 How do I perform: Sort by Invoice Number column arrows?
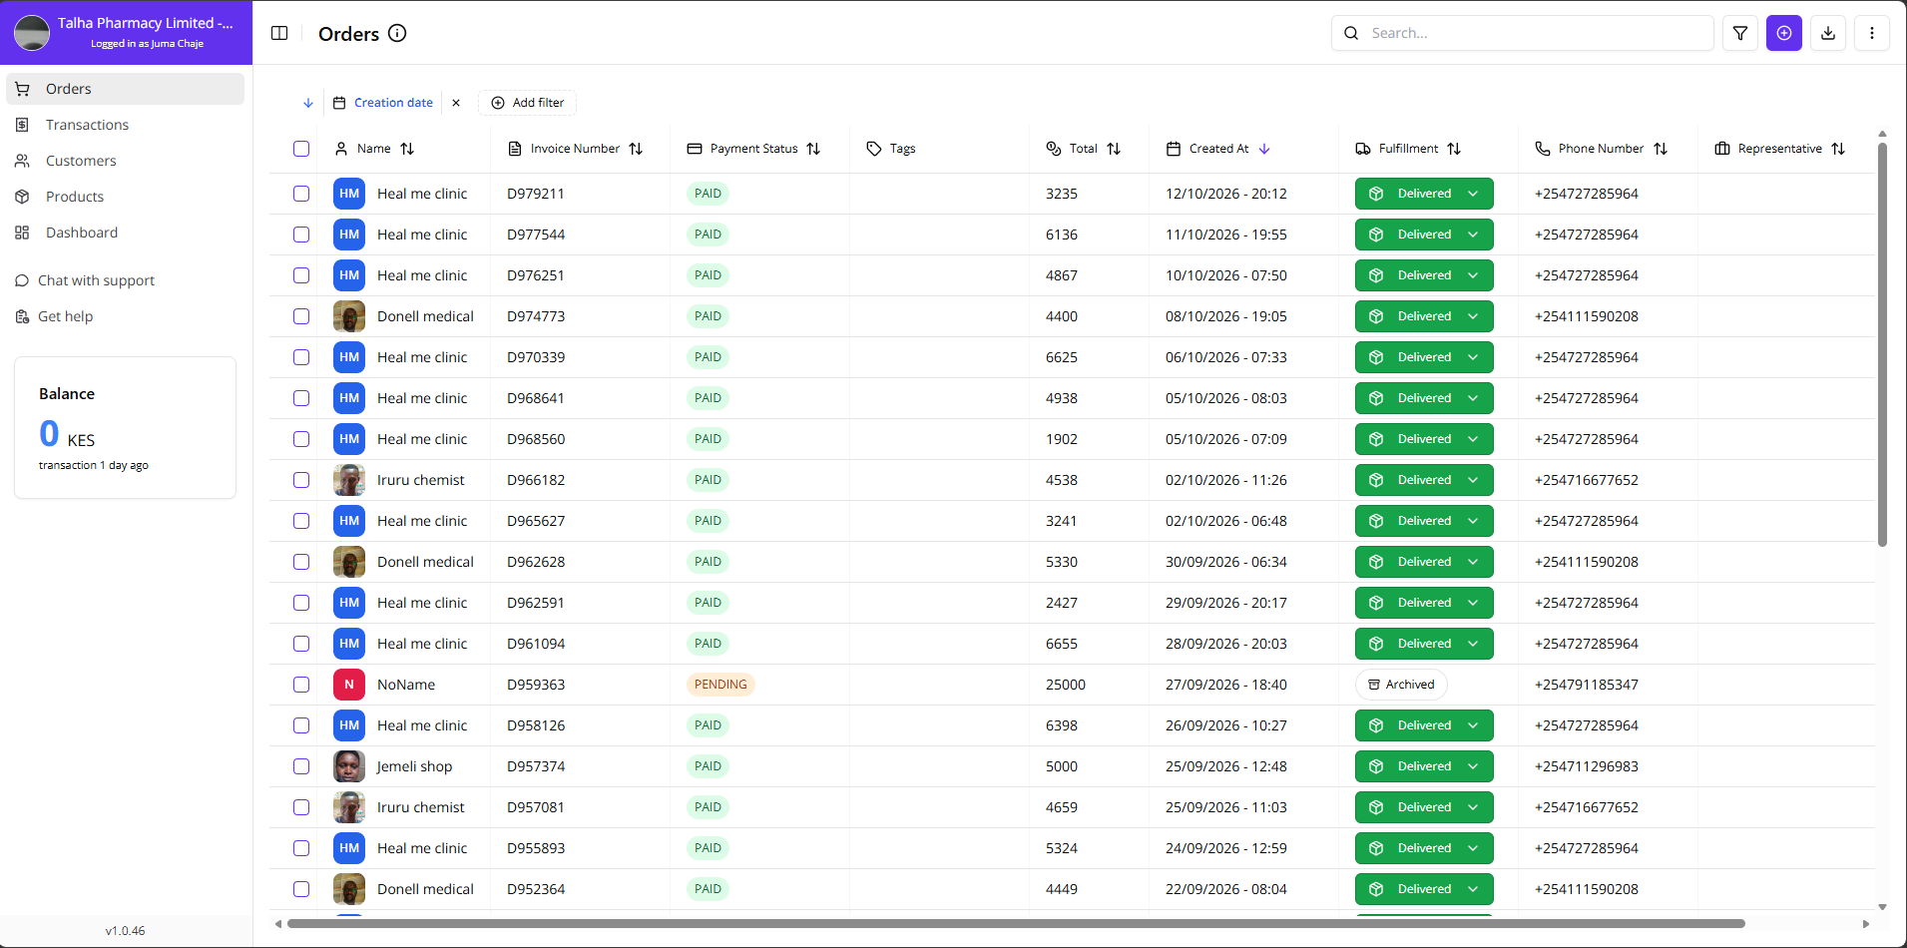point(636,149)
